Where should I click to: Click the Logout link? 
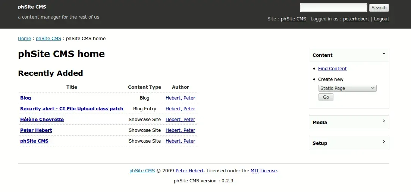click(382, 19)
